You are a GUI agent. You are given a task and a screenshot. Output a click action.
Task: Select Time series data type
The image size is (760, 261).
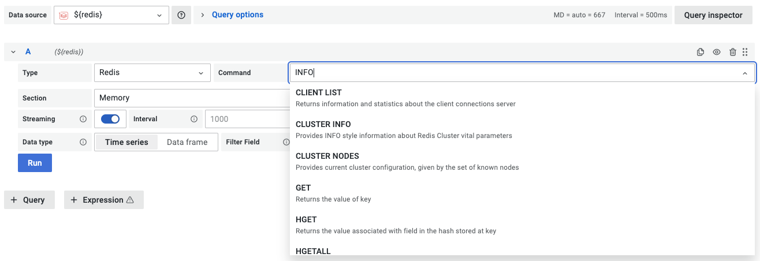(126, 142)
